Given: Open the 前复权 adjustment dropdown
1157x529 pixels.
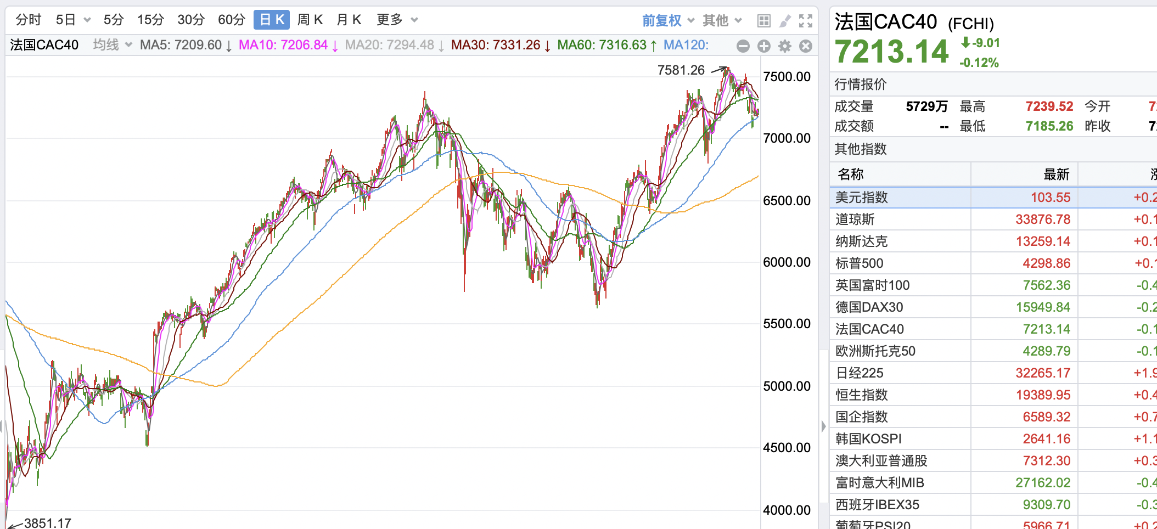Looking at the screenshot, I should coord(668,21).
